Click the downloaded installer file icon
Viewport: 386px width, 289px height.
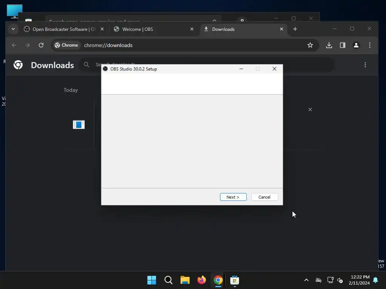click(79, 125)
